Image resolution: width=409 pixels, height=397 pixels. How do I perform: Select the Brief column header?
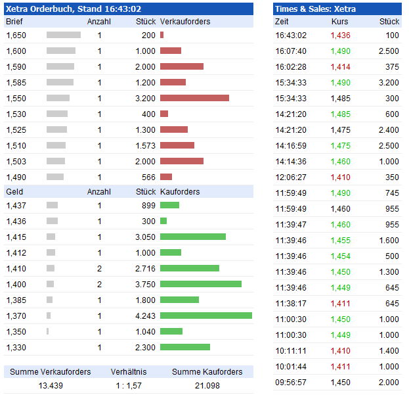[x=14, y=22]
